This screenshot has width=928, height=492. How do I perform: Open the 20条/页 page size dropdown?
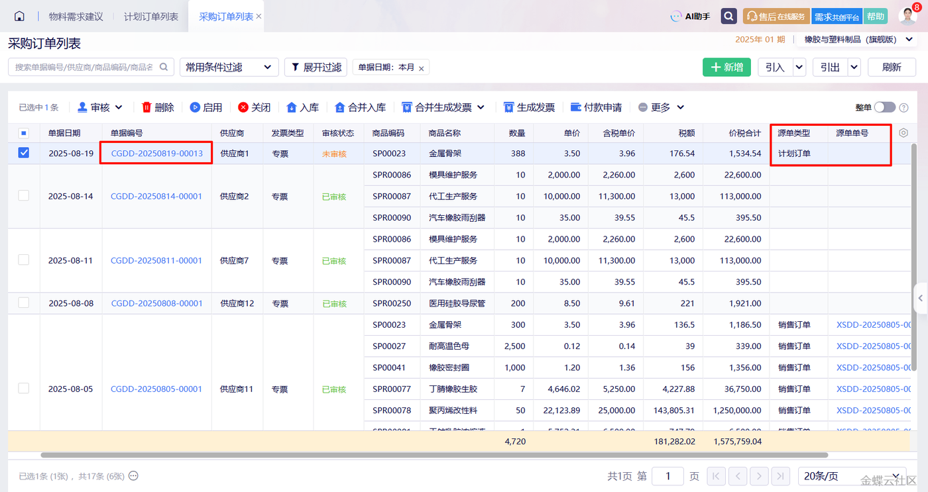(x=851, y=475)
